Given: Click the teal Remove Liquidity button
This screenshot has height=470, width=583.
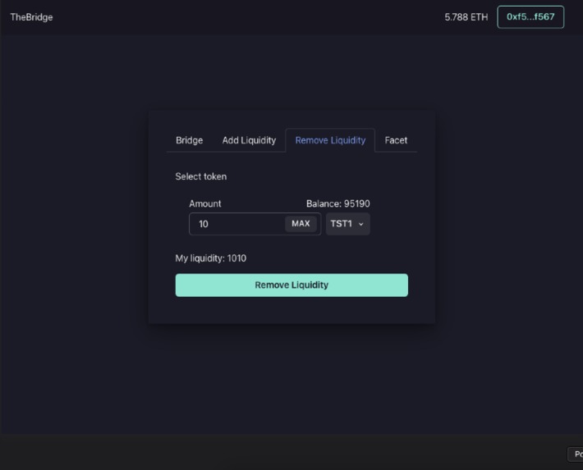Looking at the screenshot, I should pos(291,285).
